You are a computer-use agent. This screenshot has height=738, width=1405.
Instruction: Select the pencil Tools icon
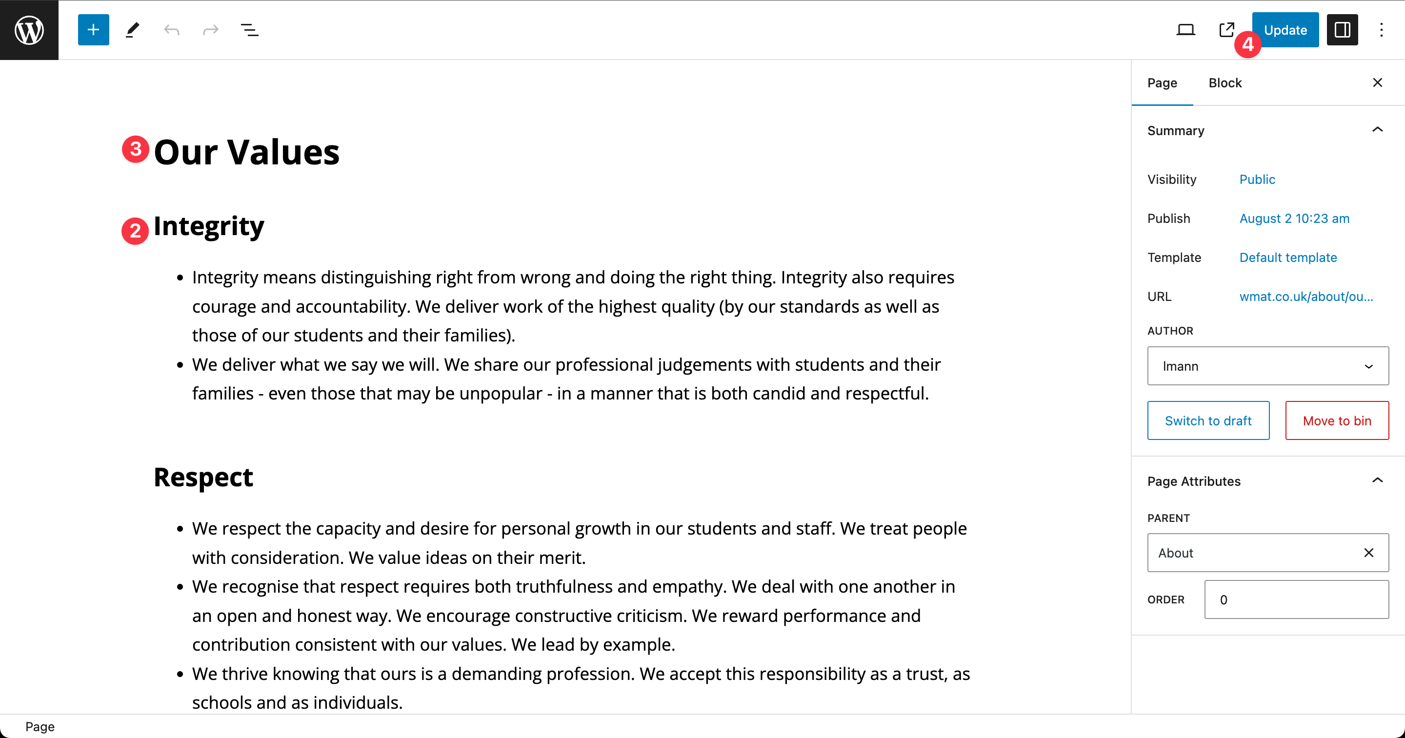tap(133, 30)
